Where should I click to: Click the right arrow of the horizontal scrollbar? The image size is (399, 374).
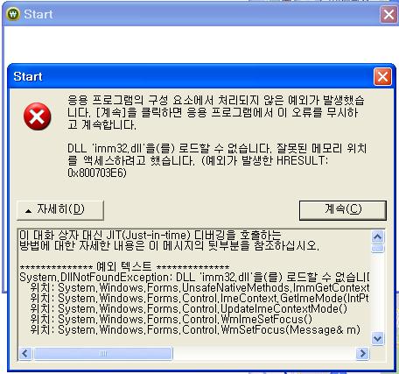pos(362,353)
